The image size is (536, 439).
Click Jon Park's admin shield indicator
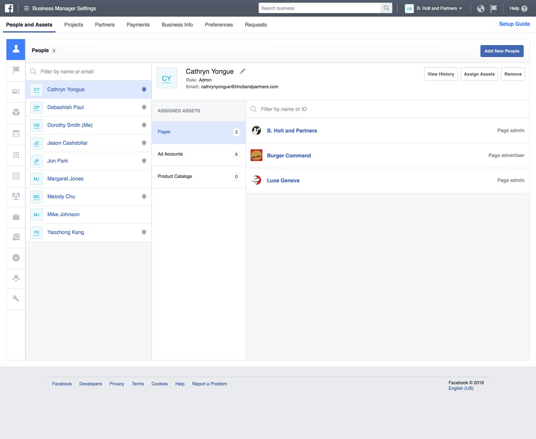(x=144, y=161)
